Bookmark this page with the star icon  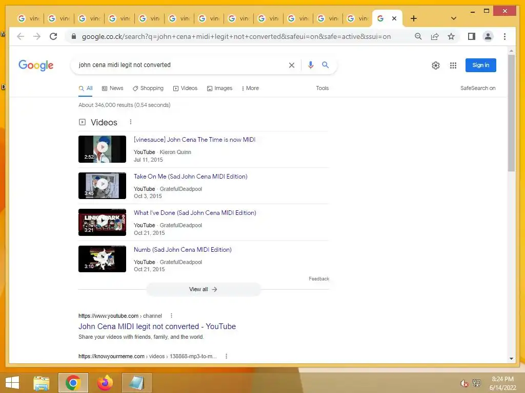point(451,36)
